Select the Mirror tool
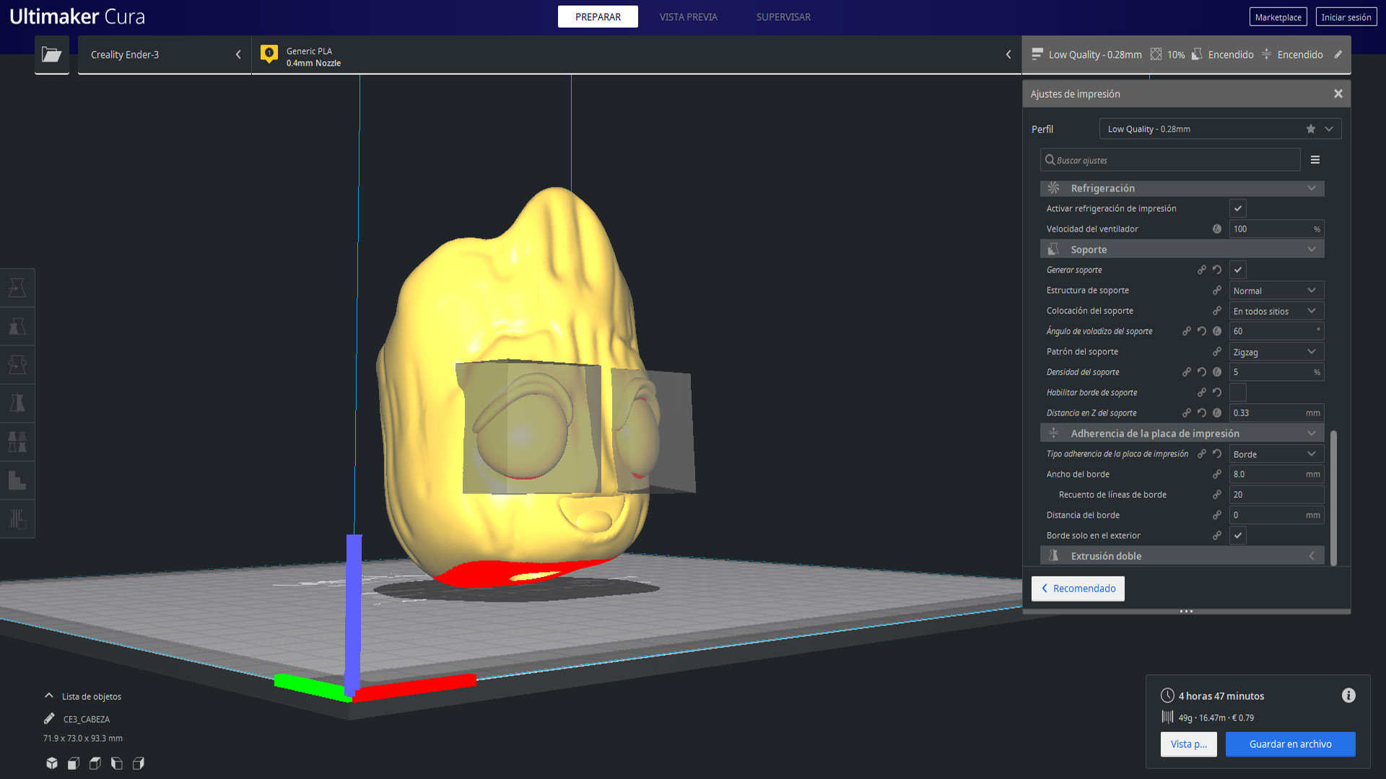The height and width of the screenshot is (779, 1386). (x=18, y=403)
